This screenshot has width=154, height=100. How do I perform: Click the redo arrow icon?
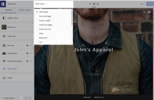[x=30, y=98]
